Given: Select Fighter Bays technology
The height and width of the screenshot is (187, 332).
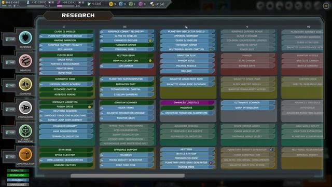Looking at the screenshot, I should 66,69.
